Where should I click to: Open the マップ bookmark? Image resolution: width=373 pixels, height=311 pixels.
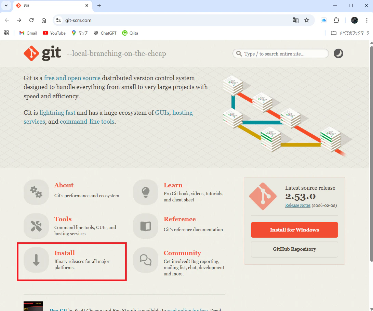[x=79, y=33]
